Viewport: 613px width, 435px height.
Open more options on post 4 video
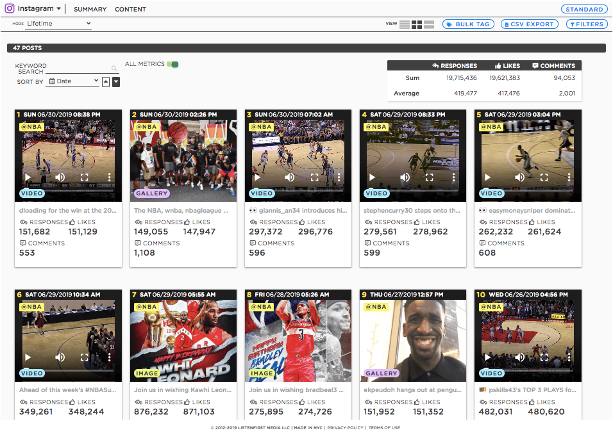pyautogui.click(x=453, y=177)
